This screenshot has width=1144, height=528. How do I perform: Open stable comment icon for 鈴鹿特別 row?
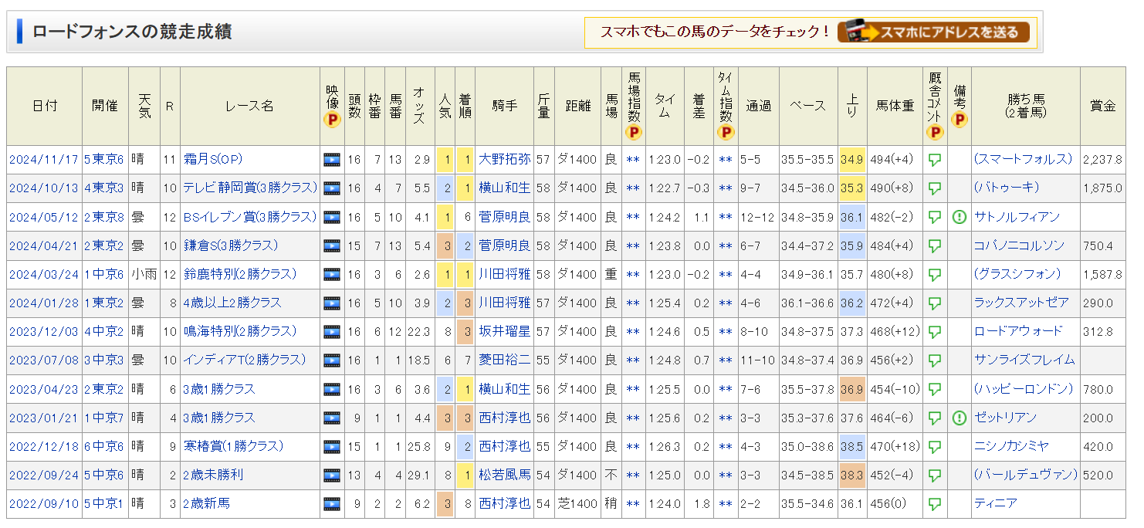(x=935, y=274)
